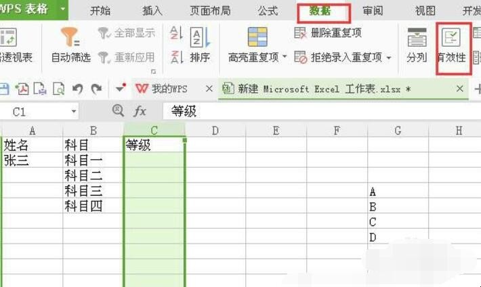Viewport: 481px width, 287px height.
Task: Expand the quick access toolbar customize dropdown
Action: 121,88
